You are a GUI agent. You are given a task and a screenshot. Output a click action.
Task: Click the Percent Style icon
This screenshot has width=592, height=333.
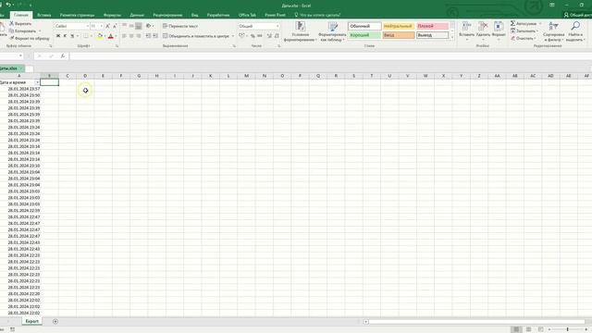click(x=253, y=36)
